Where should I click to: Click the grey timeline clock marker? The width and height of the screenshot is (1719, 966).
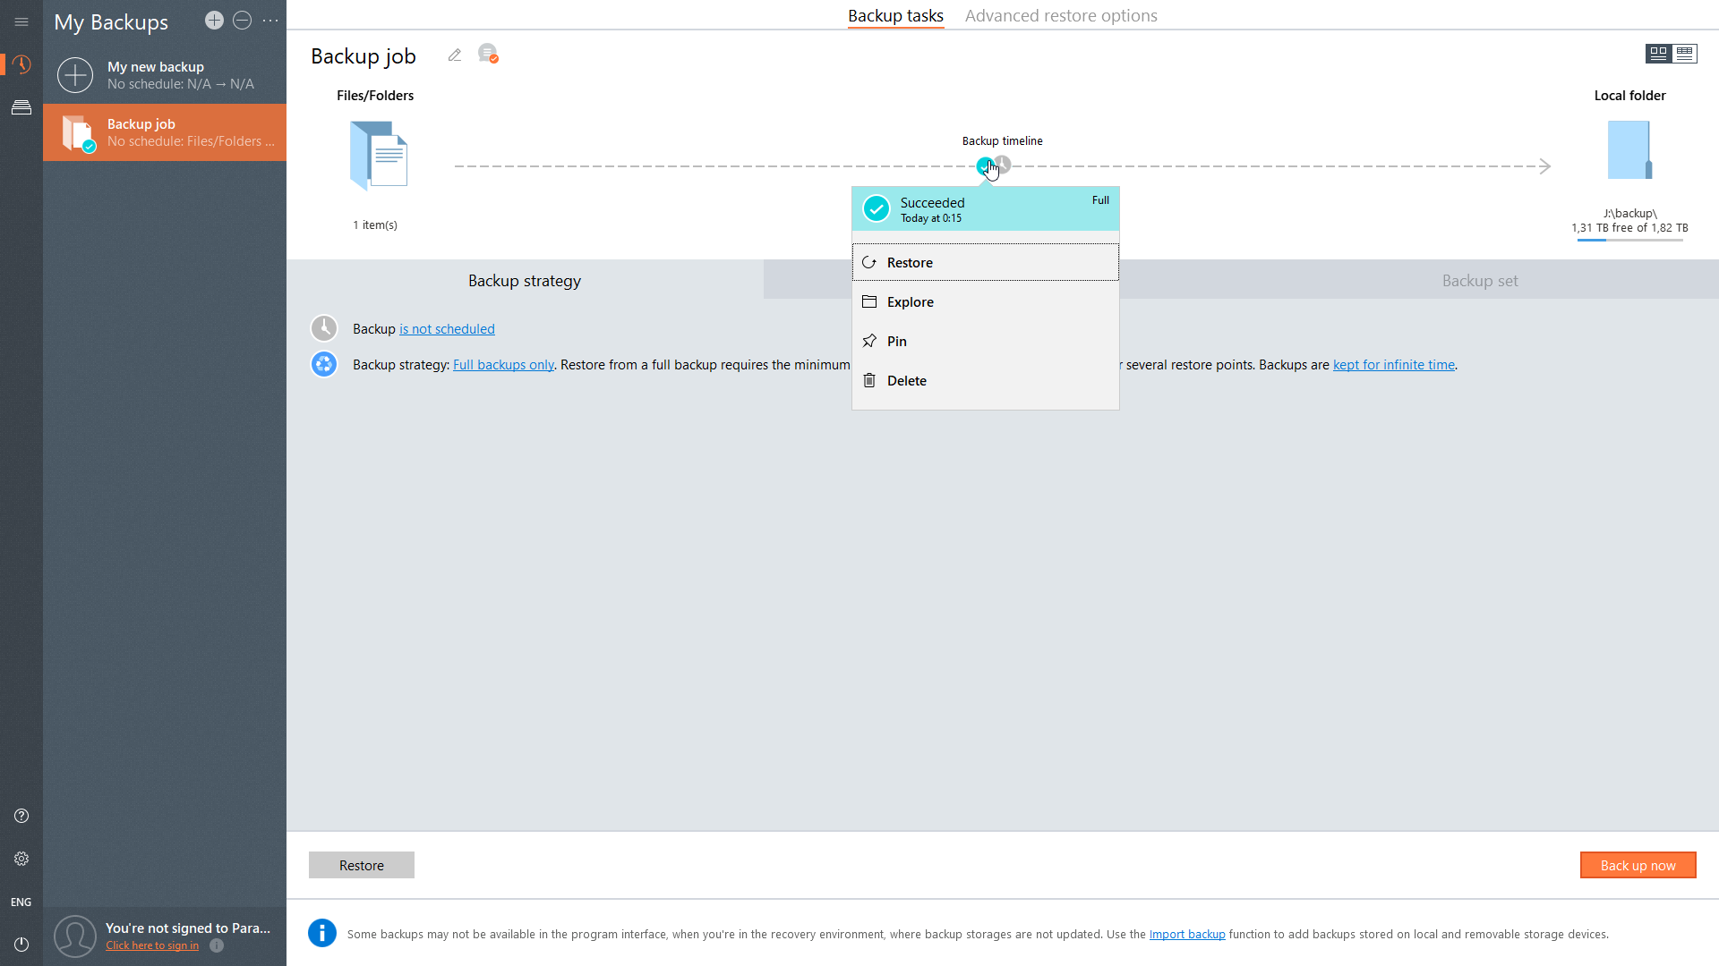(x=1004, y=164)
